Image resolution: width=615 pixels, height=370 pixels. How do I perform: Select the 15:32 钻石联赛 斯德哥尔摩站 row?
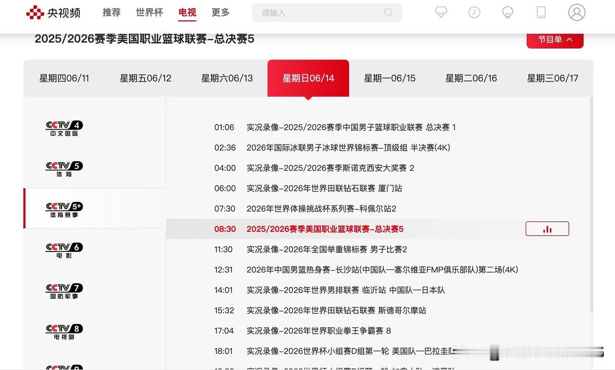[x=379, y=310]
